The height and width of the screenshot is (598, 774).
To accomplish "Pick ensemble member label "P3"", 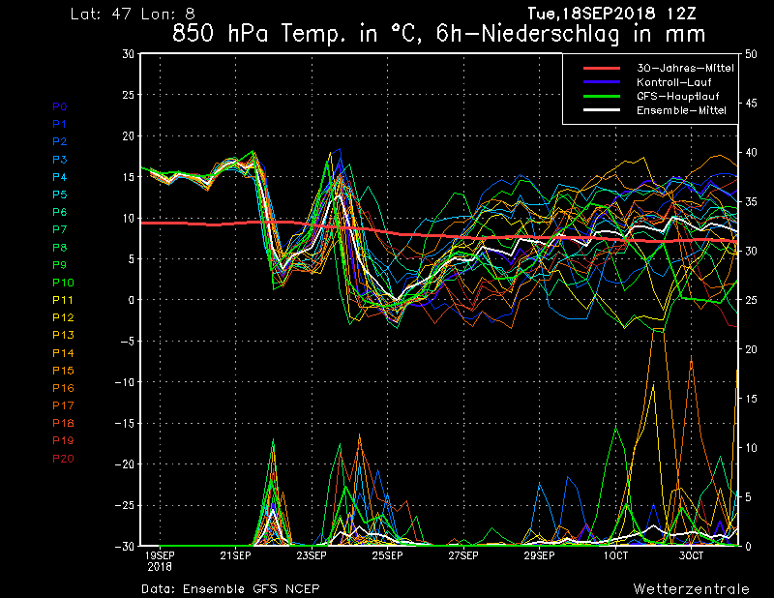I will click(60, 160).
